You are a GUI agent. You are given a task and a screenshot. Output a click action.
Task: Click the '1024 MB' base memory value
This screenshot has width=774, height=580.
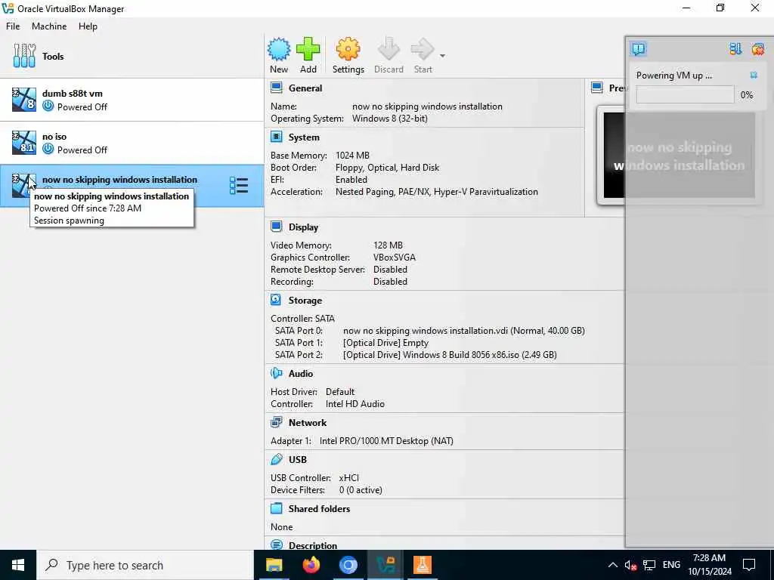pos(352,156)
